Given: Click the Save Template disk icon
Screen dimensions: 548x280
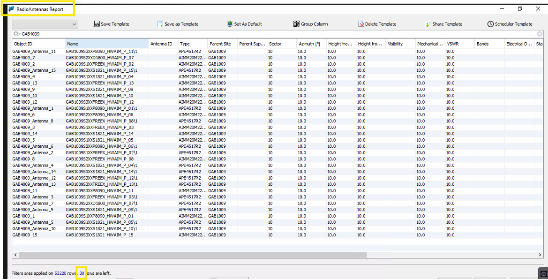Looking at the screenshot, I should pyautogui.click(x=97, y=24).
